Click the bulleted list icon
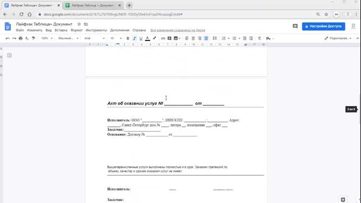Viewport: 361px width, 203px height. (x=234, y=38)
